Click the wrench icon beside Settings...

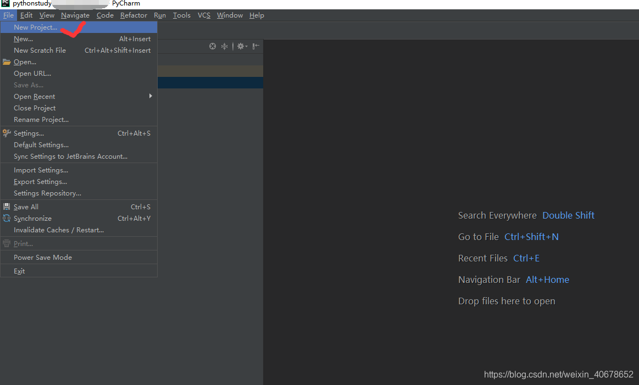coord(7,133)
